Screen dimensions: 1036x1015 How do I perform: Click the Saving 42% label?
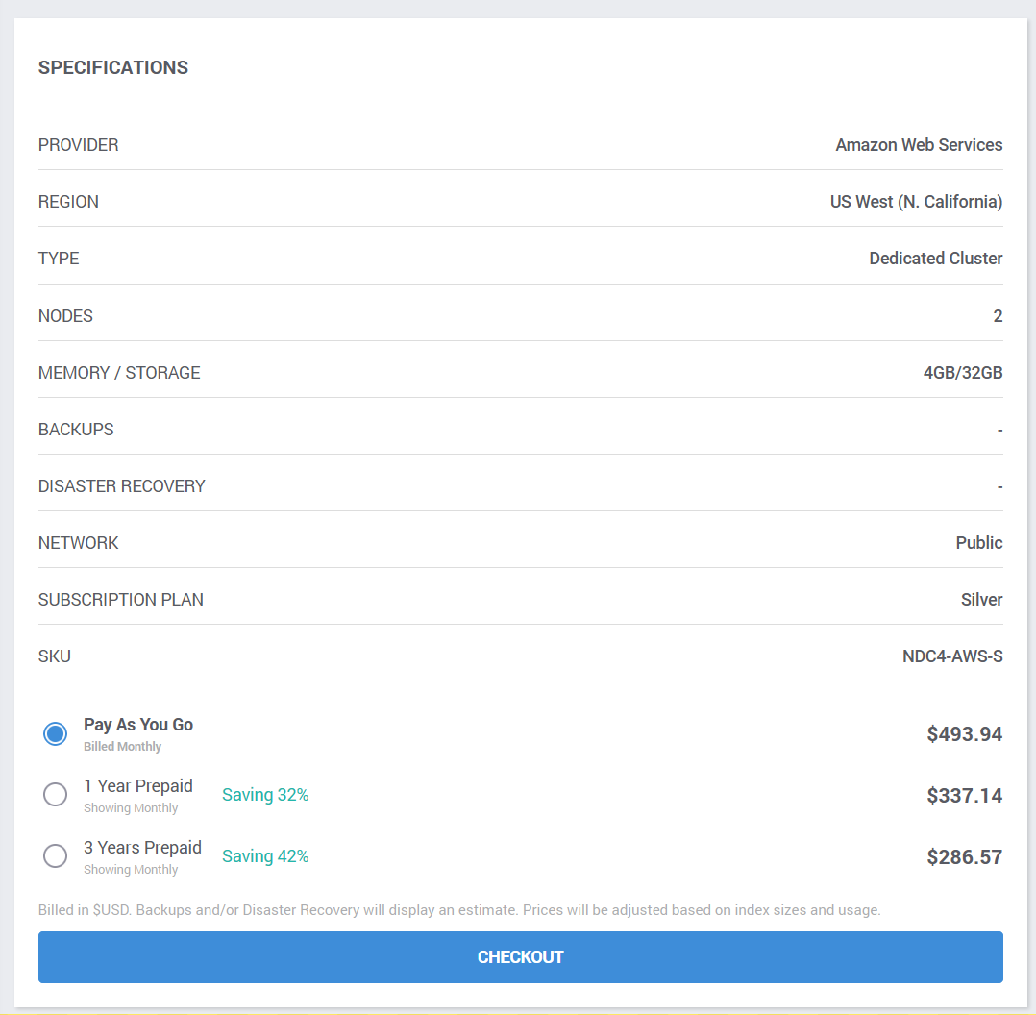265,855
